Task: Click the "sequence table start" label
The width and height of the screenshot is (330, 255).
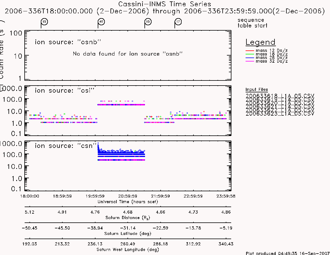Action: tap(252, 23)
